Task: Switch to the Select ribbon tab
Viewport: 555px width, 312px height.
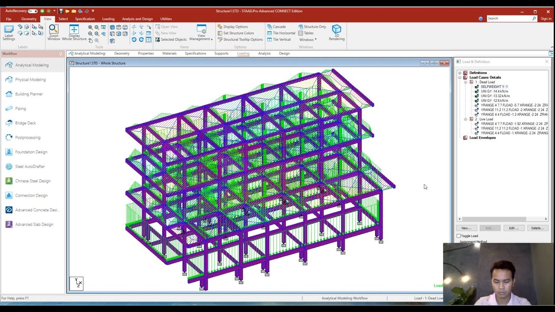Action: tap(63, 19)
